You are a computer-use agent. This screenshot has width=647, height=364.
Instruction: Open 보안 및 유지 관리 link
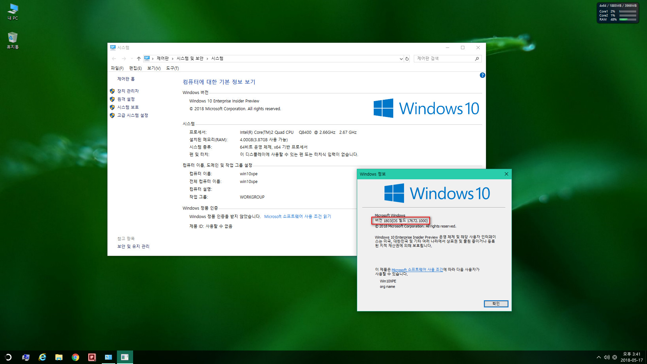click(133, 246)
